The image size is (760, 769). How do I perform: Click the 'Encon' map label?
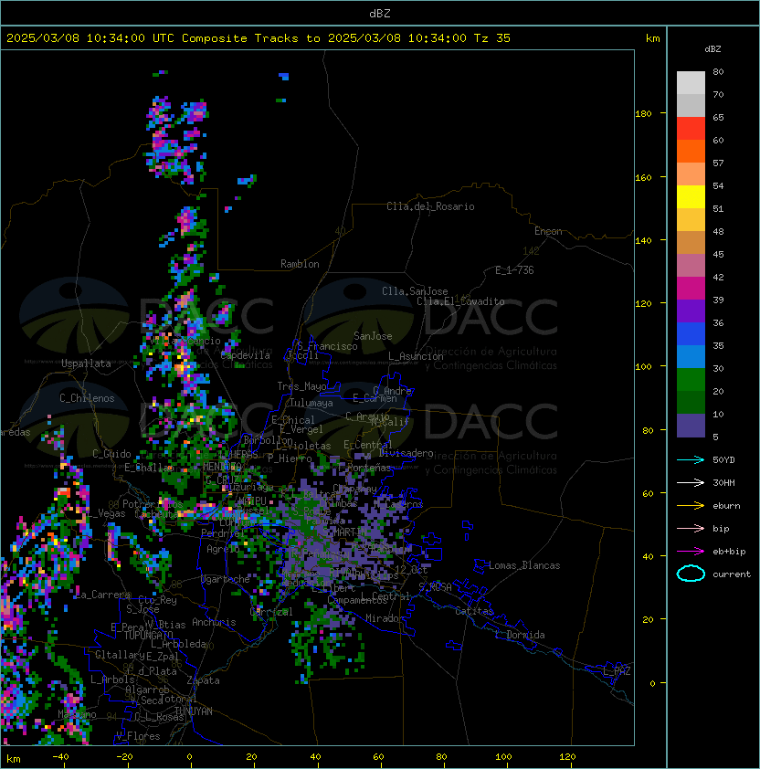548,231
